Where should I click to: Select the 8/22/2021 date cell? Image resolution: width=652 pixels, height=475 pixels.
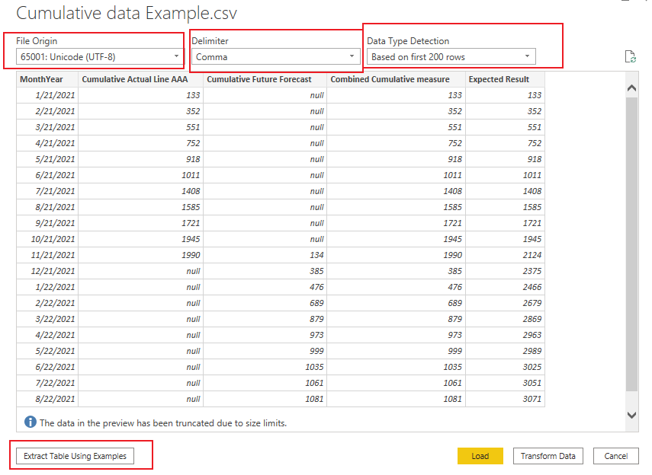(x=47, y=399)
